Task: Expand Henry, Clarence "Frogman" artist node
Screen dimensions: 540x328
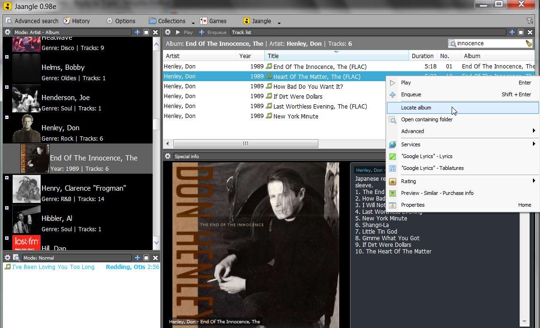Action: (7, 177)
